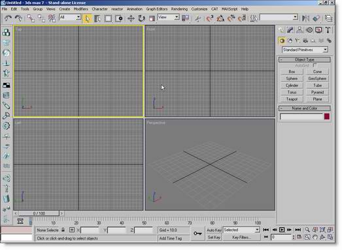The height and width of the screenshot is (250, 342).
Task: Click the Torus primitive button
Action: 292,92
